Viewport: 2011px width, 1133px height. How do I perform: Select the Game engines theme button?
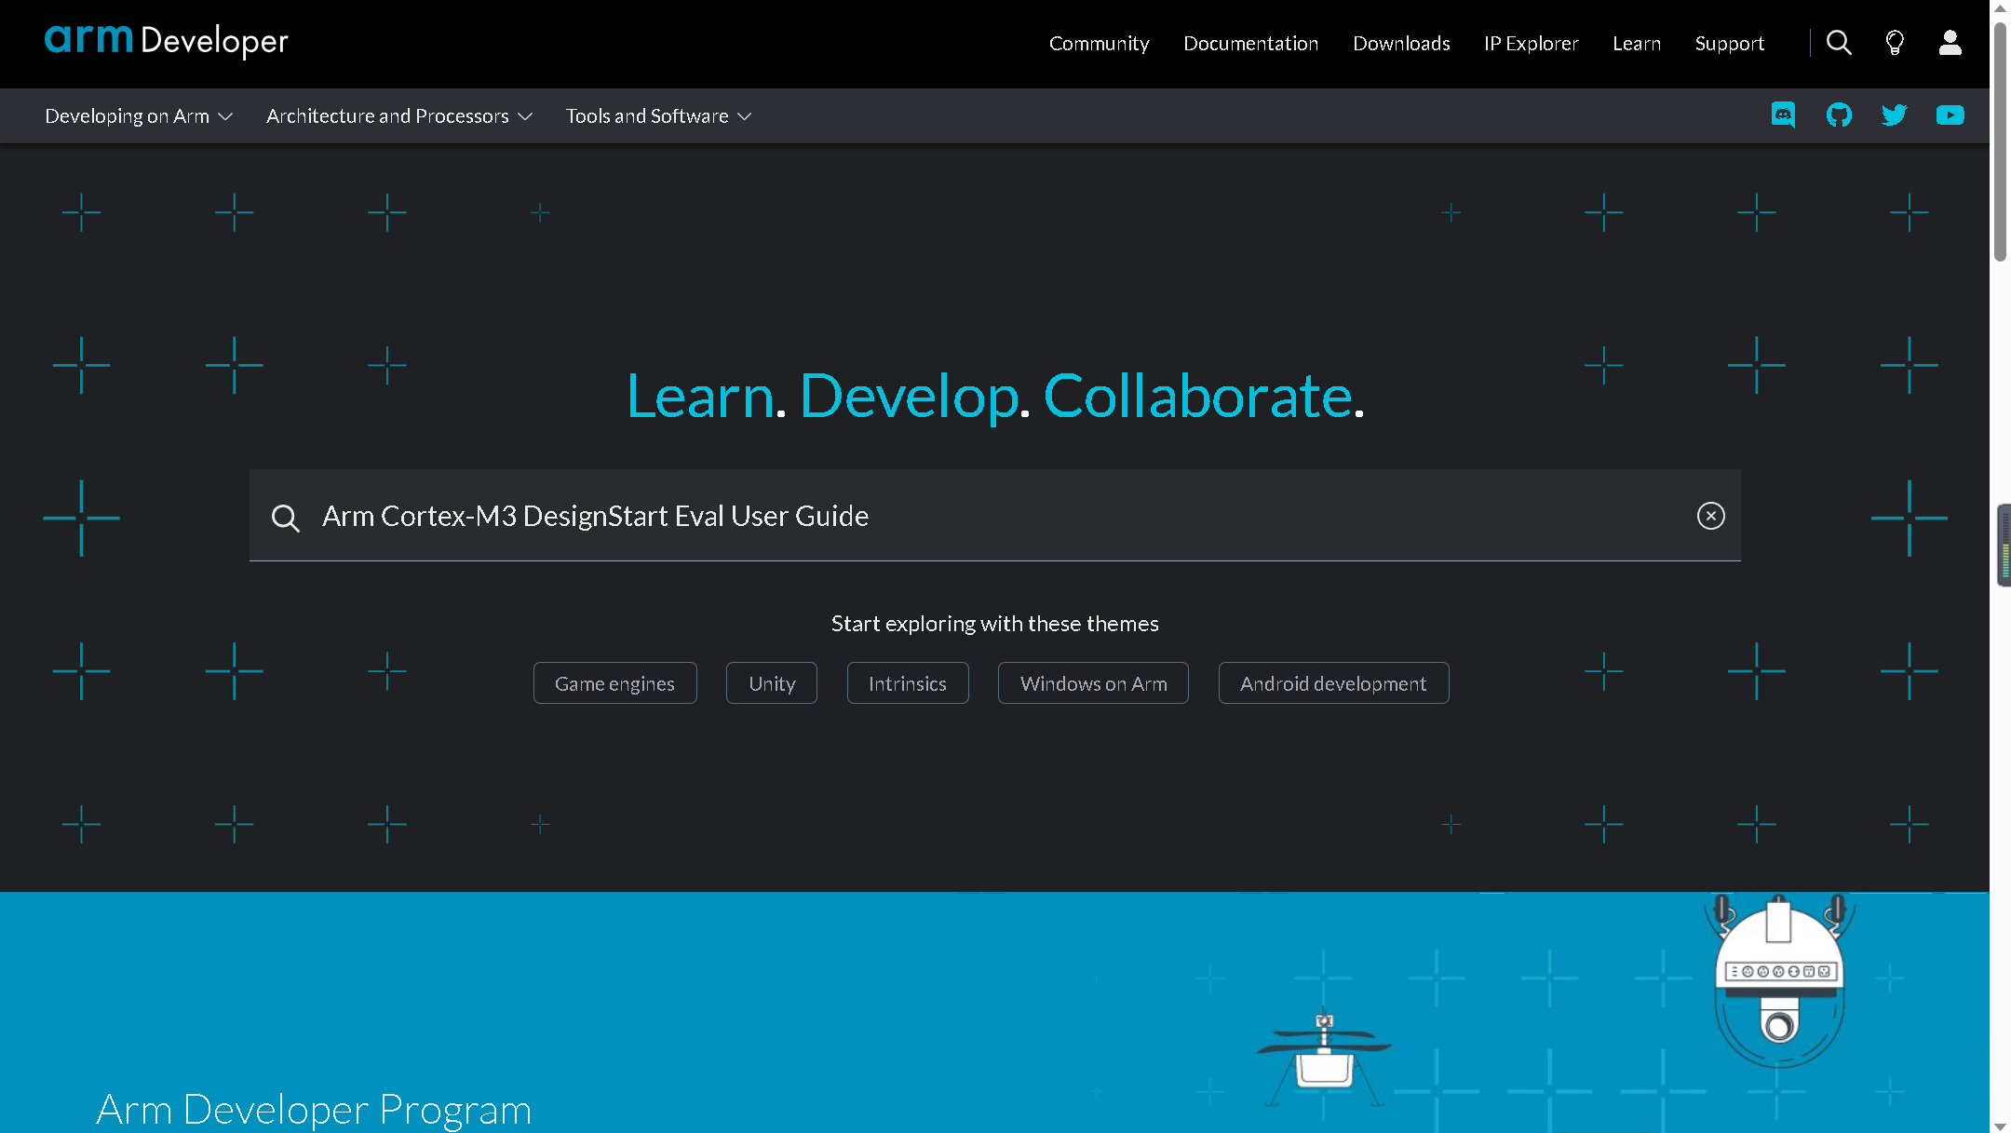[x=614, y=682]
